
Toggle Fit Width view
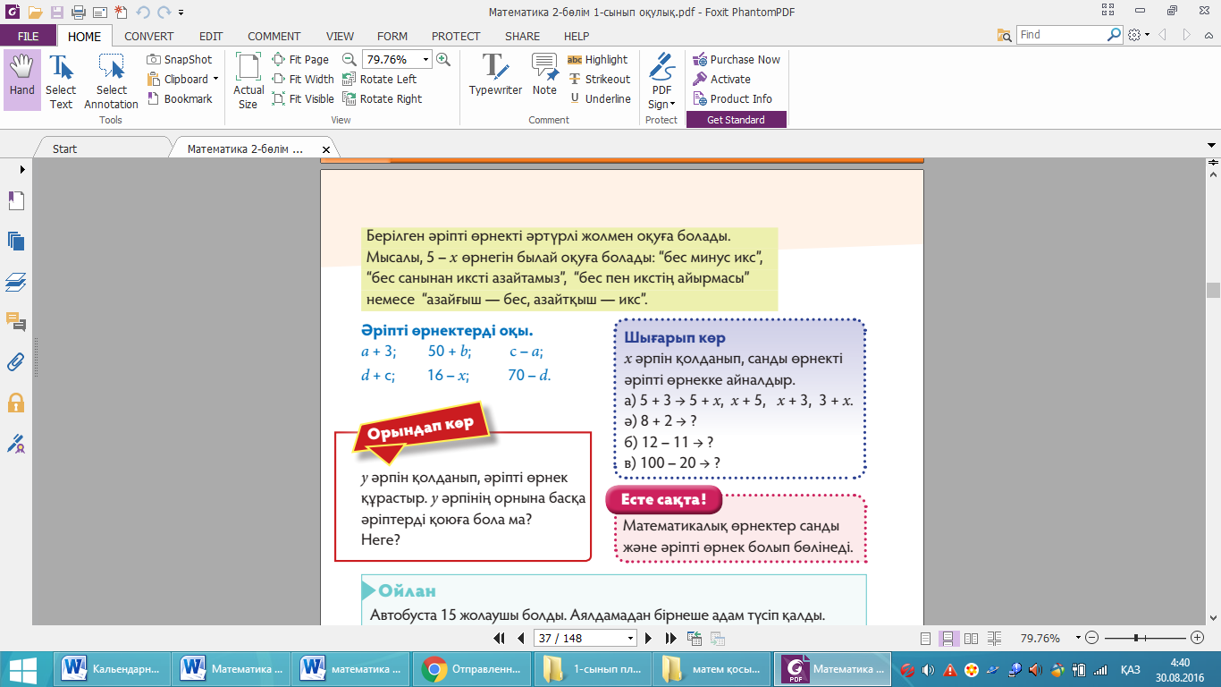tap(303, 80)
